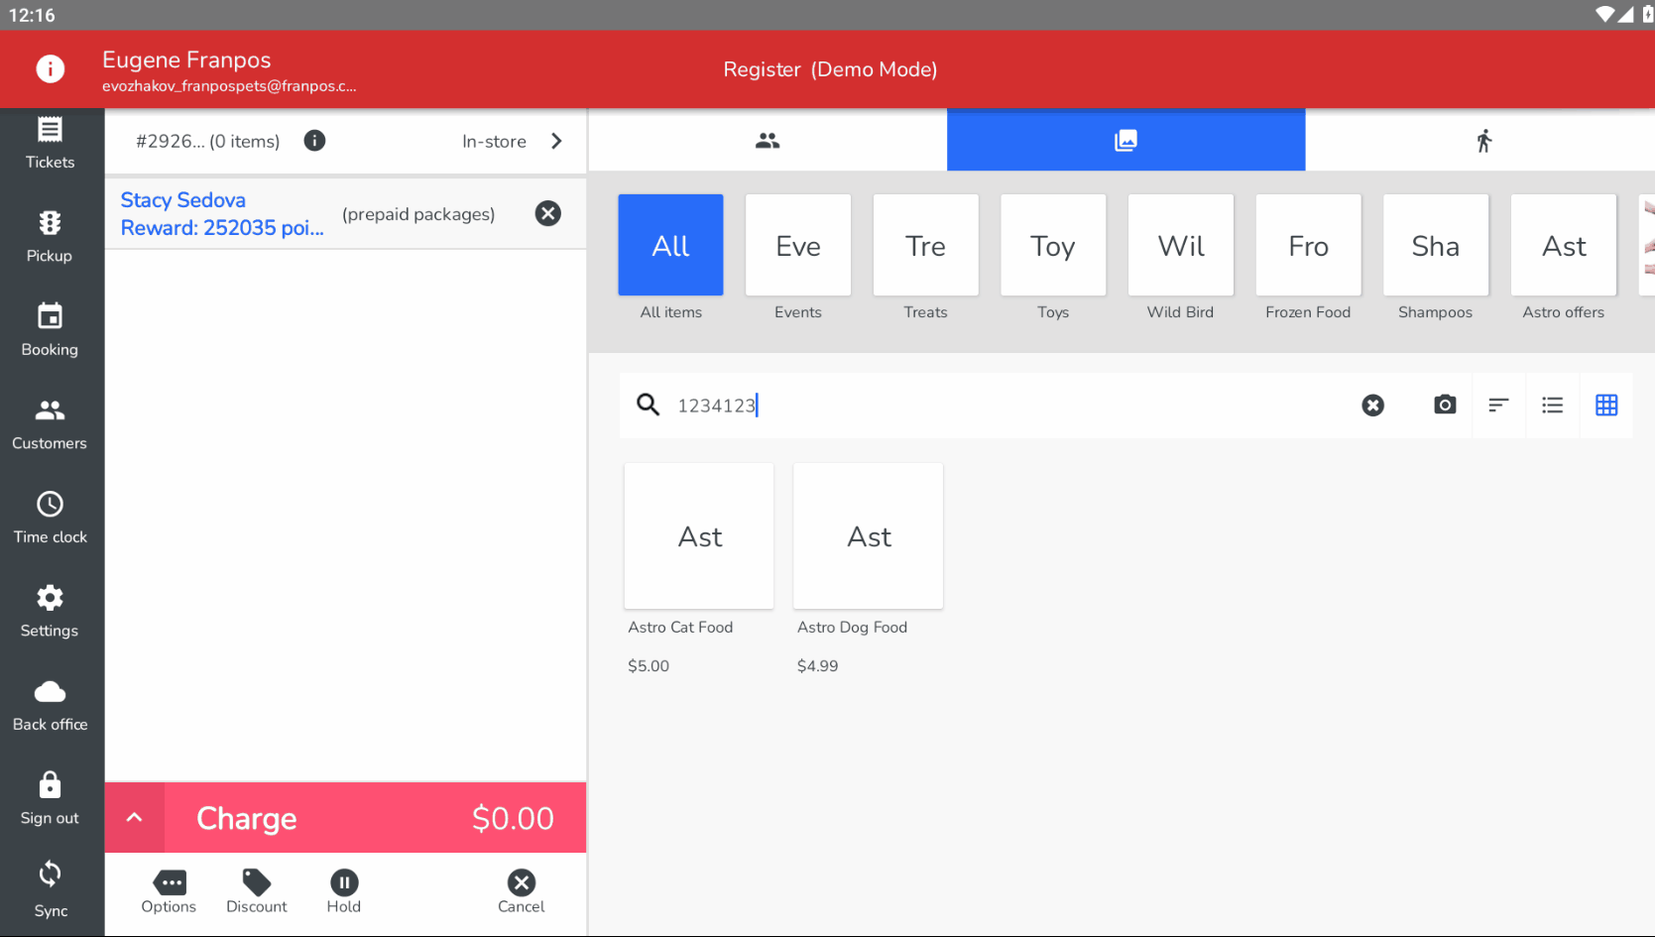The width and height of the screenshot is (1655, 937).
Task: Click in the item search field
Action: pos(1011,405)
